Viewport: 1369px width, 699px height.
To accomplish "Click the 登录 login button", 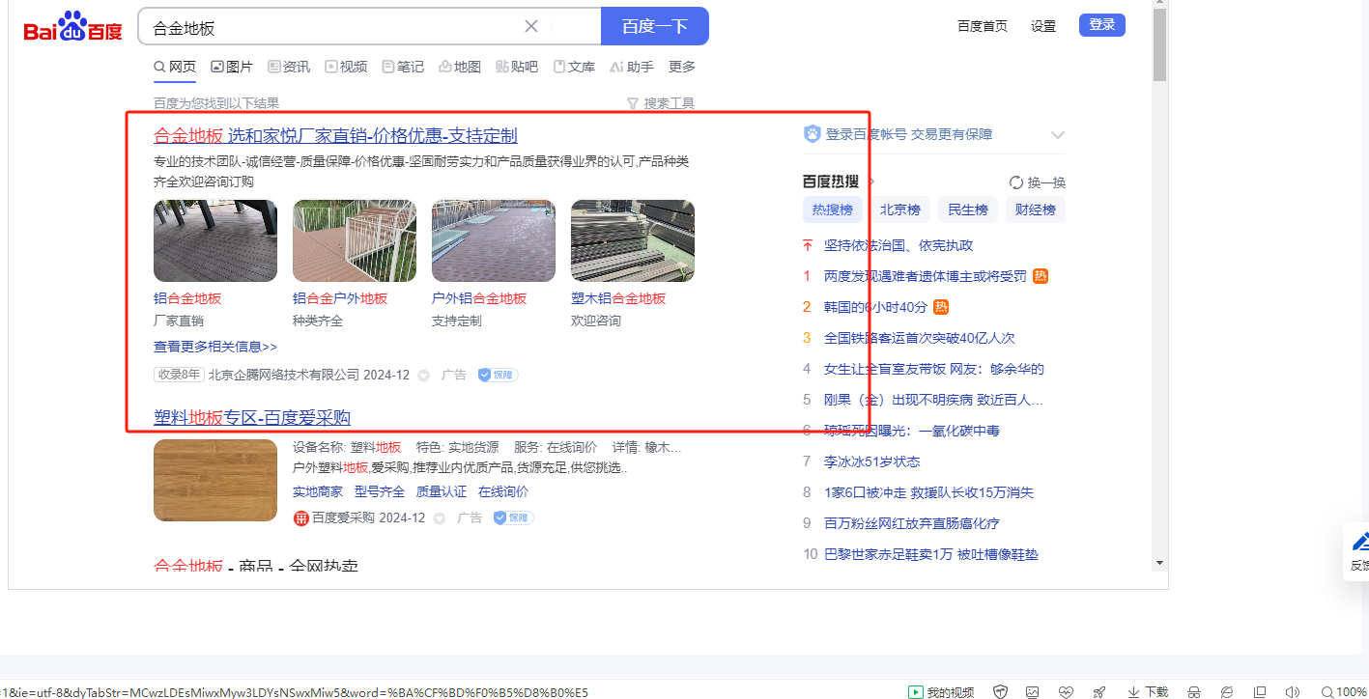I will tap(1102, 25).
